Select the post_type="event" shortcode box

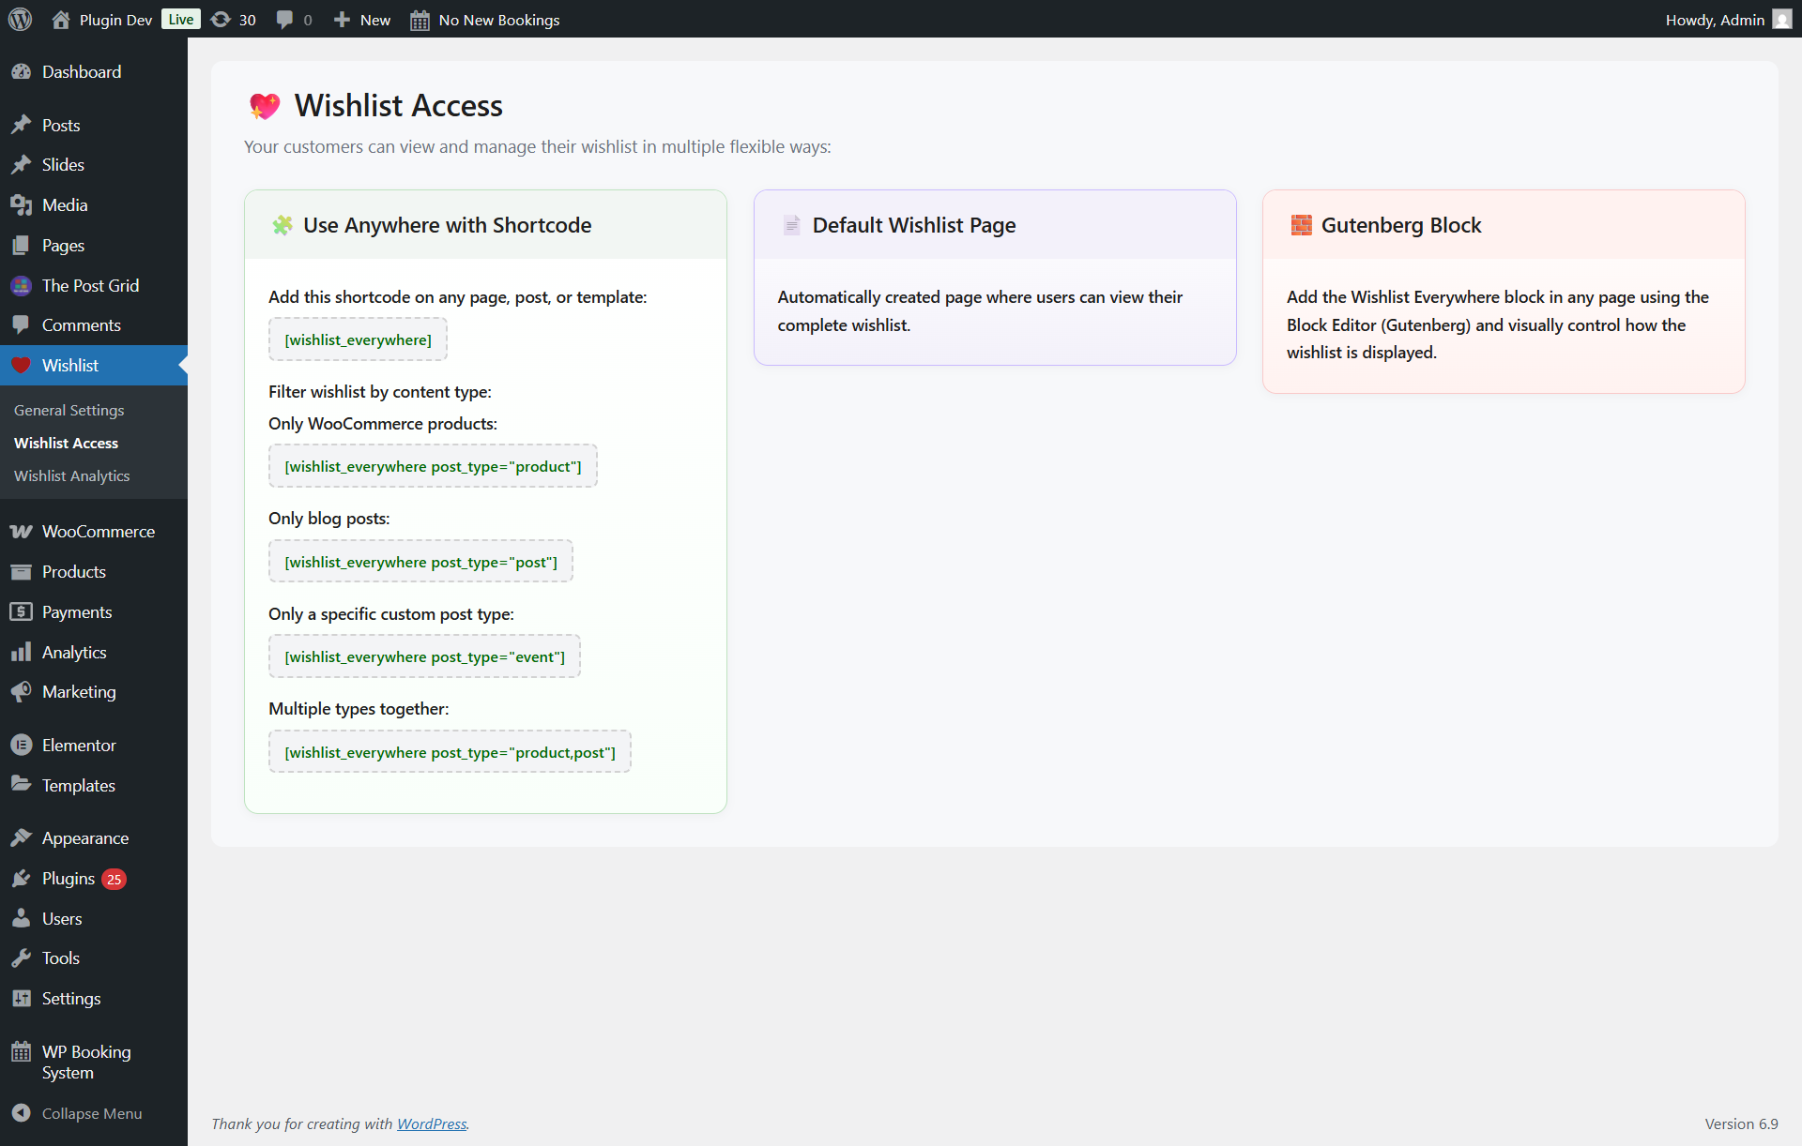click(x=424, y=656)
